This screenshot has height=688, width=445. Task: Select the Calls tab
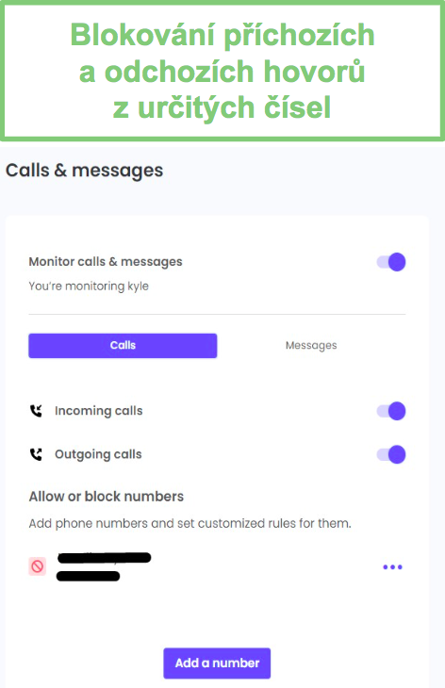(123, 345)
